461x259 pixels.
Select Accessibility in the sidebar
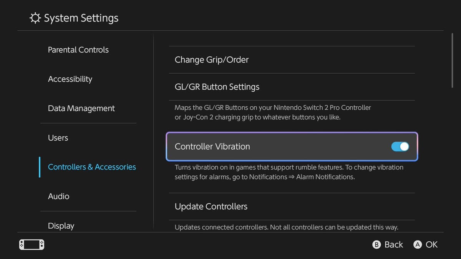(70, 79)
